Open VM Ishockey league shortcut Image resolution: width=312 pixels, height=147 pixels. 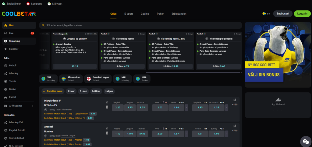coord(48,79)
